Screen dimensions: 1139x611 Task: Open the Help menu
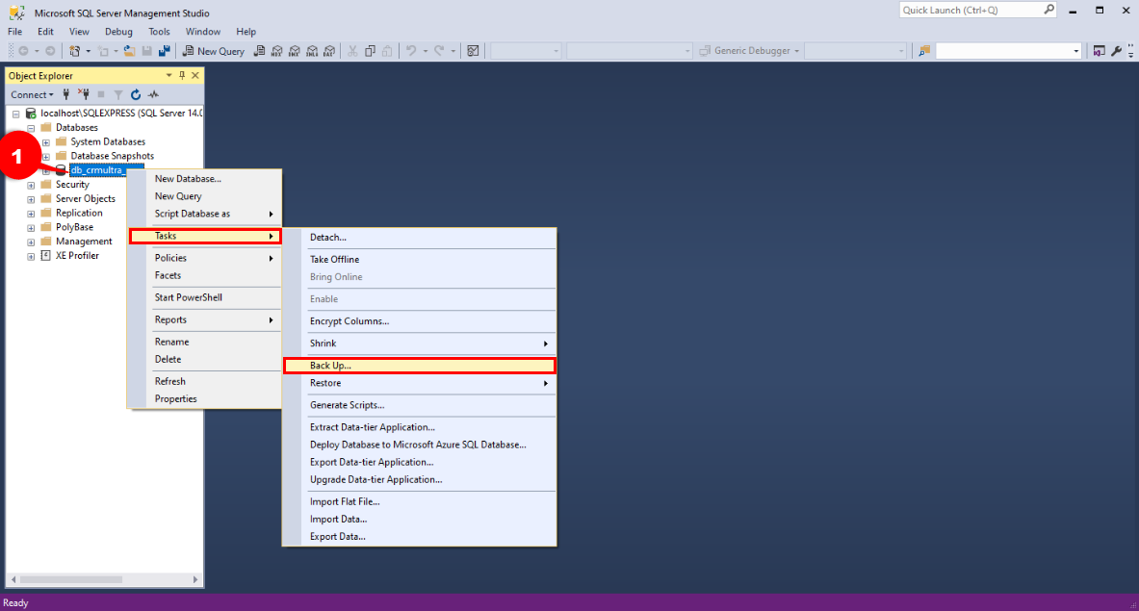(246, 31)
